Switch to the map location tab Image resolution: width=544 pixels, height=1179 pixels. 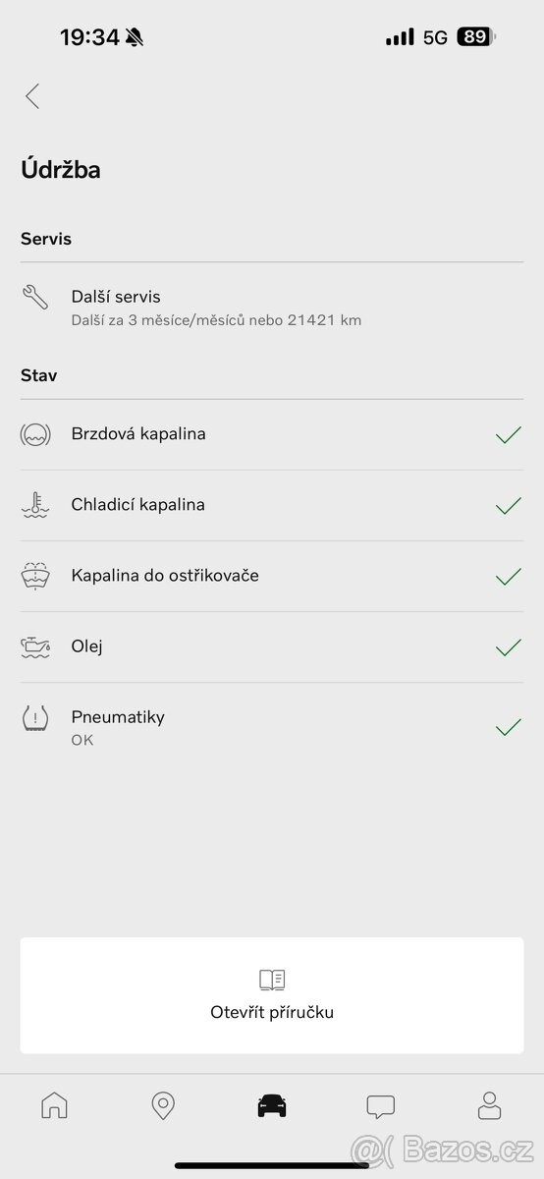click(163, 1106)
